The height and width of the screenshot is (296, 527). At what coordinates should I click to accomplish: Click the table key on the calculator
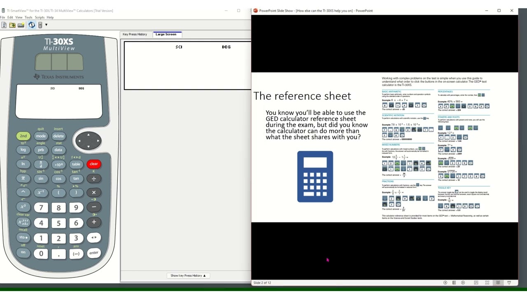tap(76, 164)
